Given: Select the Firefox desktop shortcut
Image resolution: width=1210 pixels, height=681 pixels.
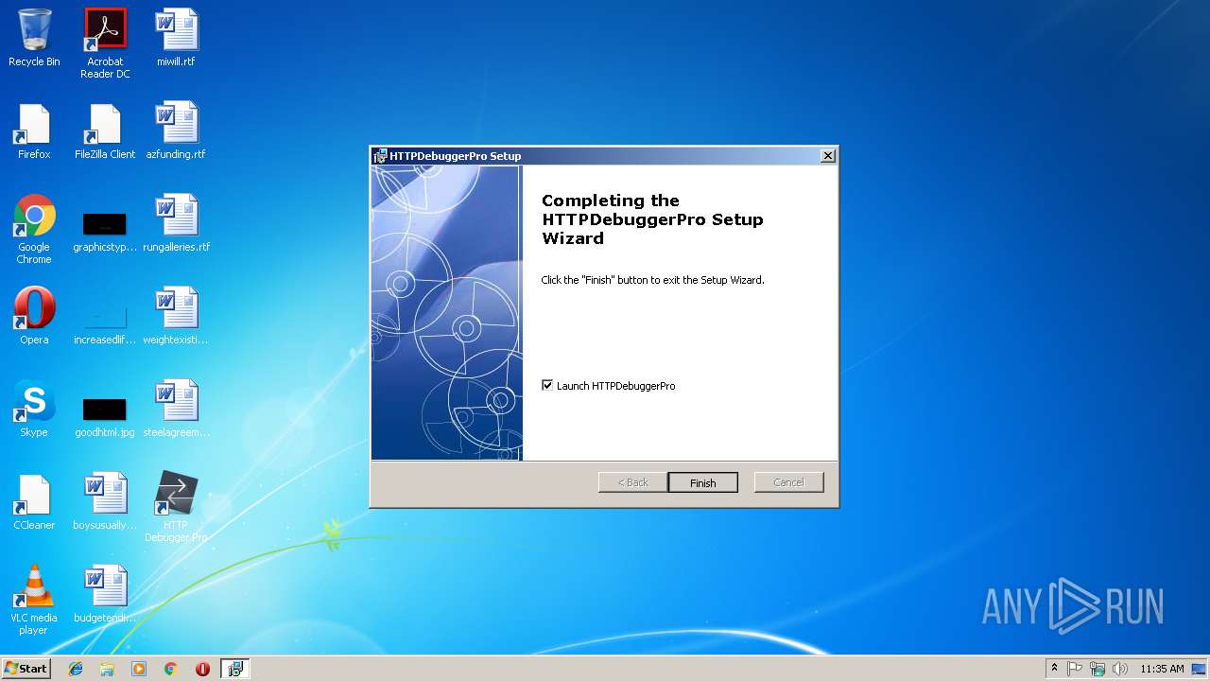Looking at the screenshot, I should tap(34, 131).
